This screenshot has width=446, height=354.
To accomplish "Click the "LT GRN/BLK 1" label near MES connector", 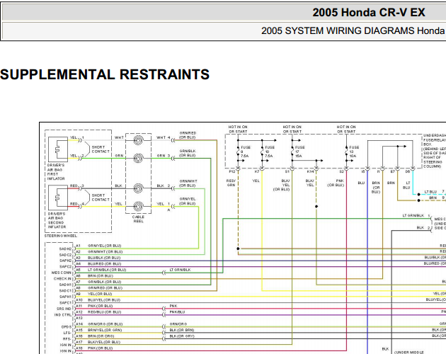I will pos(416,216).
